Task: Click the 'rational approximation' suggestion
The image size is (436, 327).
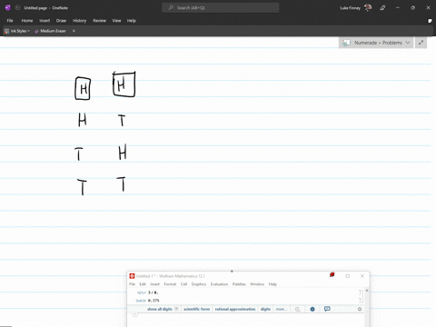Action: 235,309
